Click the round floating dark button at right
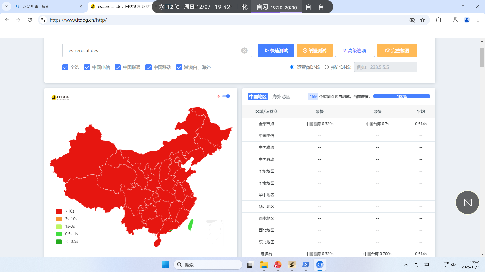The height and width of the screenshot is (272, 485). [x=467, y=202]
